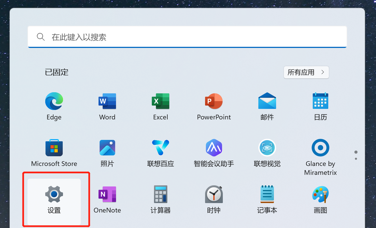Open the 记事本 notepad app
Image resolution: width=376 pixels, height=228 pixels.
(x=267, y=200)
